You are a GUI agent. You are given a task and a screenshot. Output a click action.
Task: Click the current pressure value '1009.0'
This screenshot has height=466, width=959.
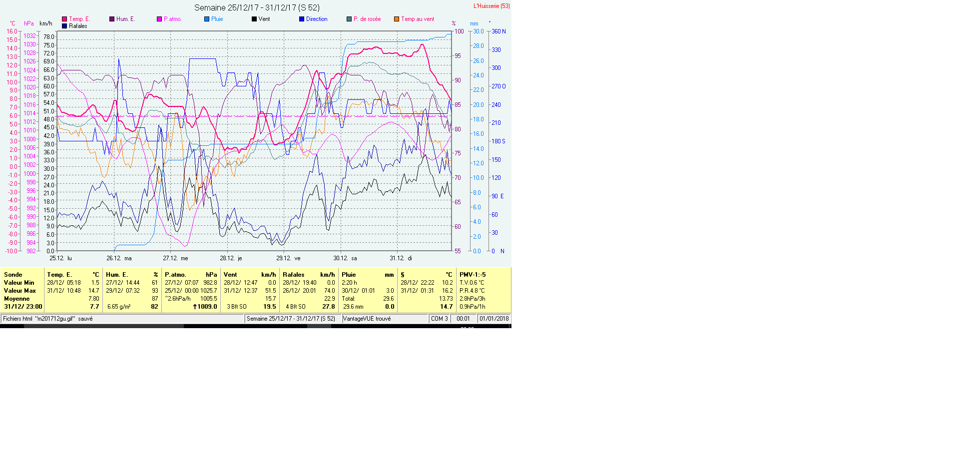(x=207, y=307)
